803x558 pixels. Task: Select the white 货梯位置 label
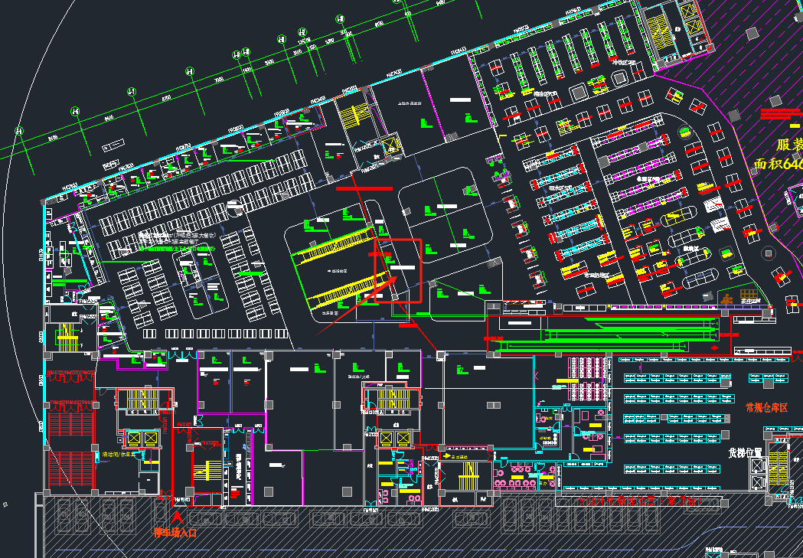[x=746, y=452]
